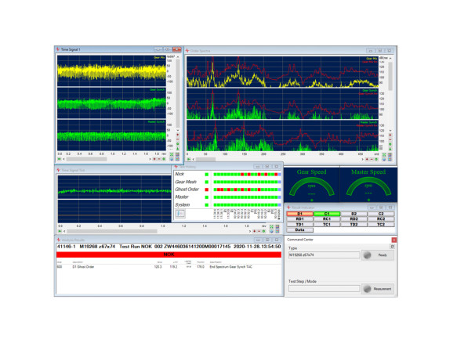
Task: Click right scroll arrow in Time Signal 1 window
Action: tap(150, 159)
